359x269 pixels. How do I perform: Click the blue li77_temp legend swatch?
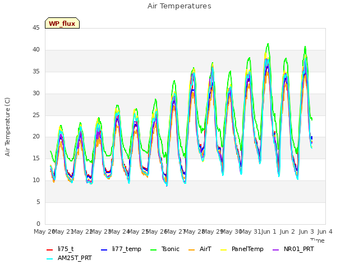coord(104,250)
